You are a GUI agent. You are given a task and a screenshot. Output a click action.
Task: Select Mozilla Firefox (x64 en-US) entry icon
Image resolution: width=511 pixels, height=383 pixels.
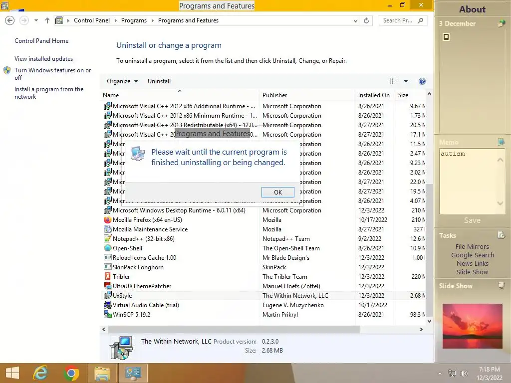108,220
